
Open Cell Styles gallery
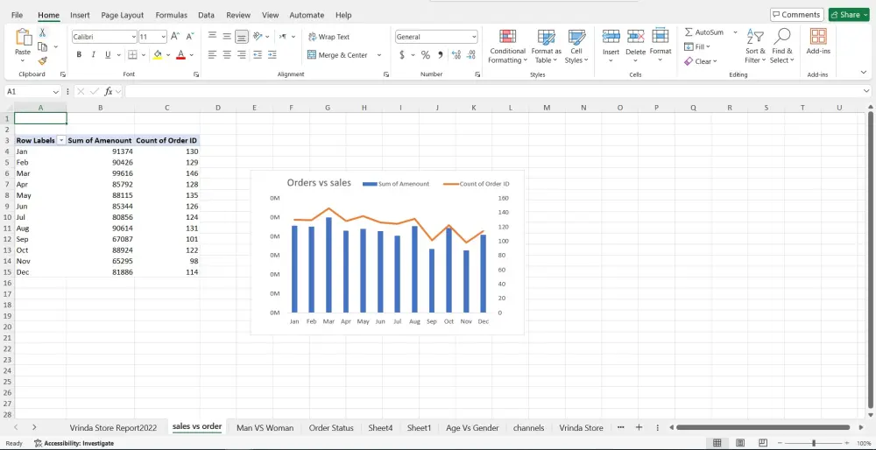576,46
